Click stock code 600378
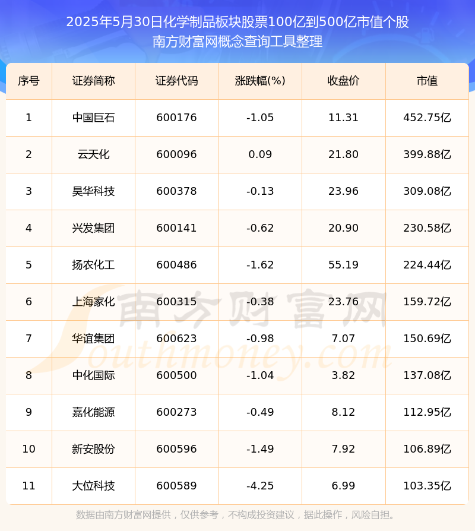This screenshot has height=531, width=475. click(177, 191)
